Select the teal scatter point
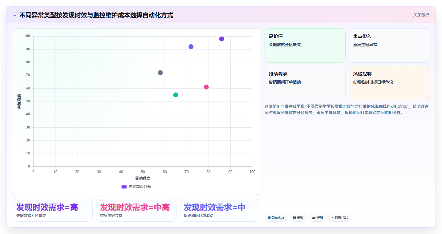Image resolution: width=442 pixels, height=234 pixels. coord(176,95)
